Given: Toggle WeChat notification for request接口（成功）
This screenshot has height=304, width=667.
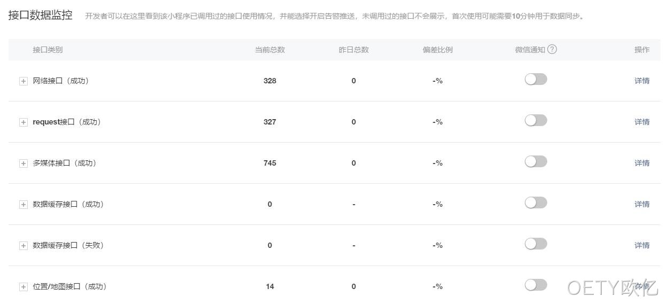Looking at the screenshot, I should [x=536, y=121].
